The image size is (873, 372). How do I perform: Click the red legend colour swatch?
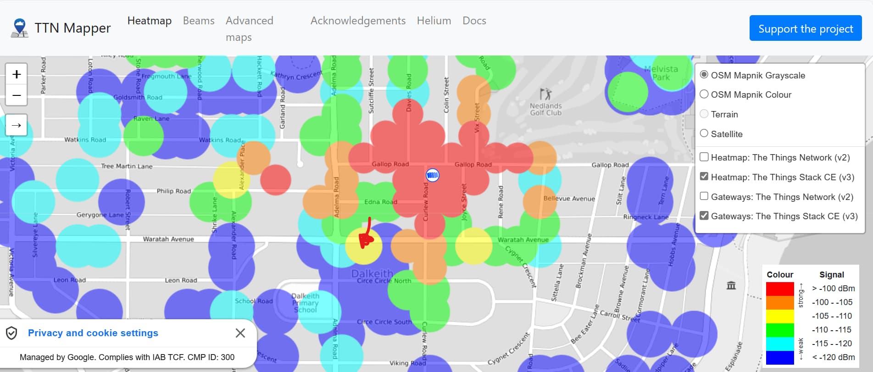[780, 289]
